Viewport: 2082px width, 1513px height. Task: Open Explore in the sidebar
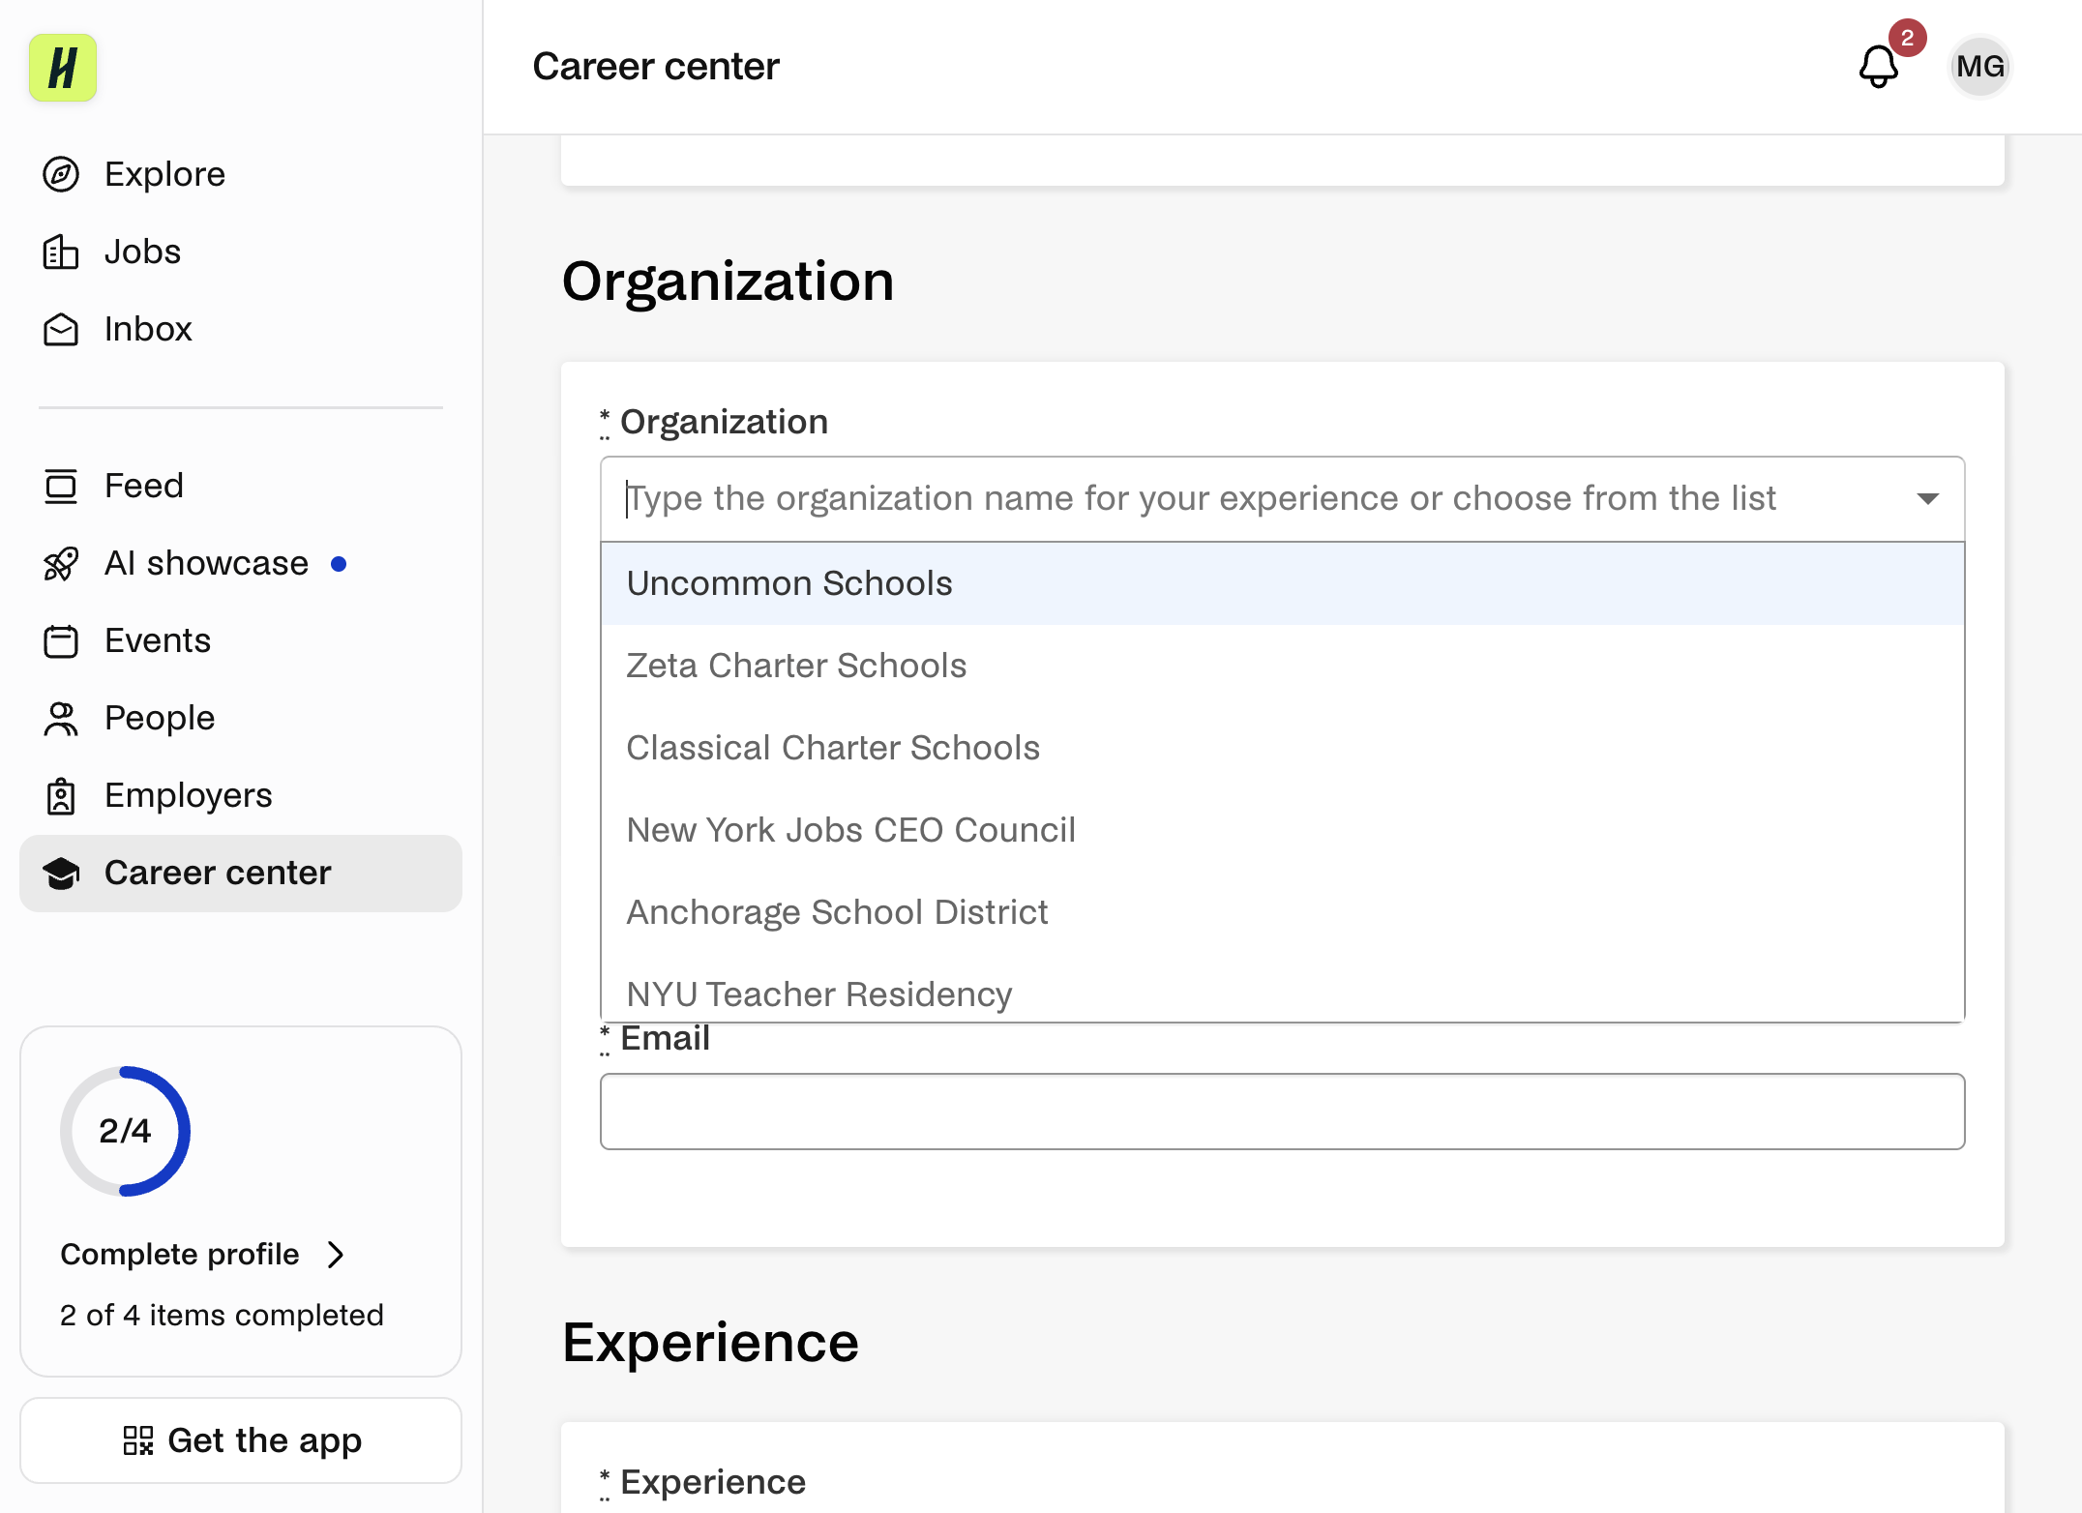click(x=240, y=174)
